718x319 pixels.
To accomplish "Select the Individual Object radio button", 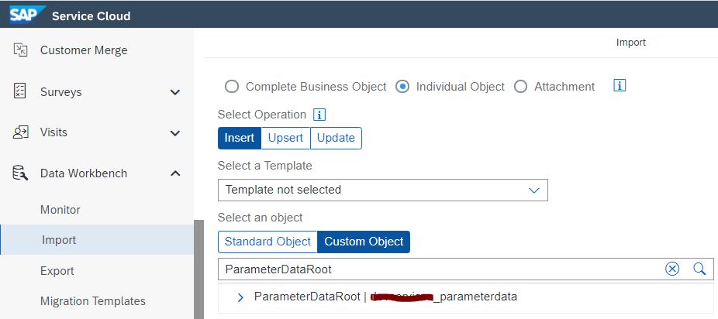I will coord(402,87).
